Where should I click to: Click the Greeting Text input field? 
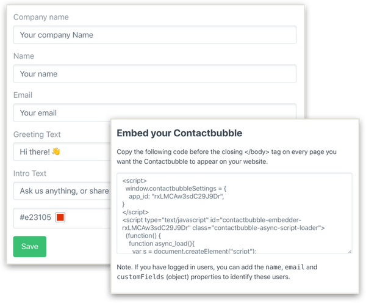point(62,151)
